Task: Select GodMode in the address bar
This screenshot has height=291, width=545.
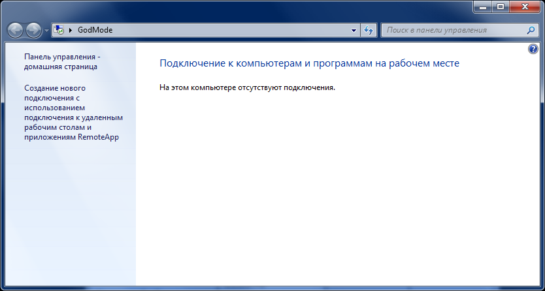Action: tap(95, 30)
